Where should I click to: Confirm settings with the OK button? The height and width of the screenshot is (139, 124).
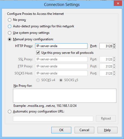(x=61, y=130)
